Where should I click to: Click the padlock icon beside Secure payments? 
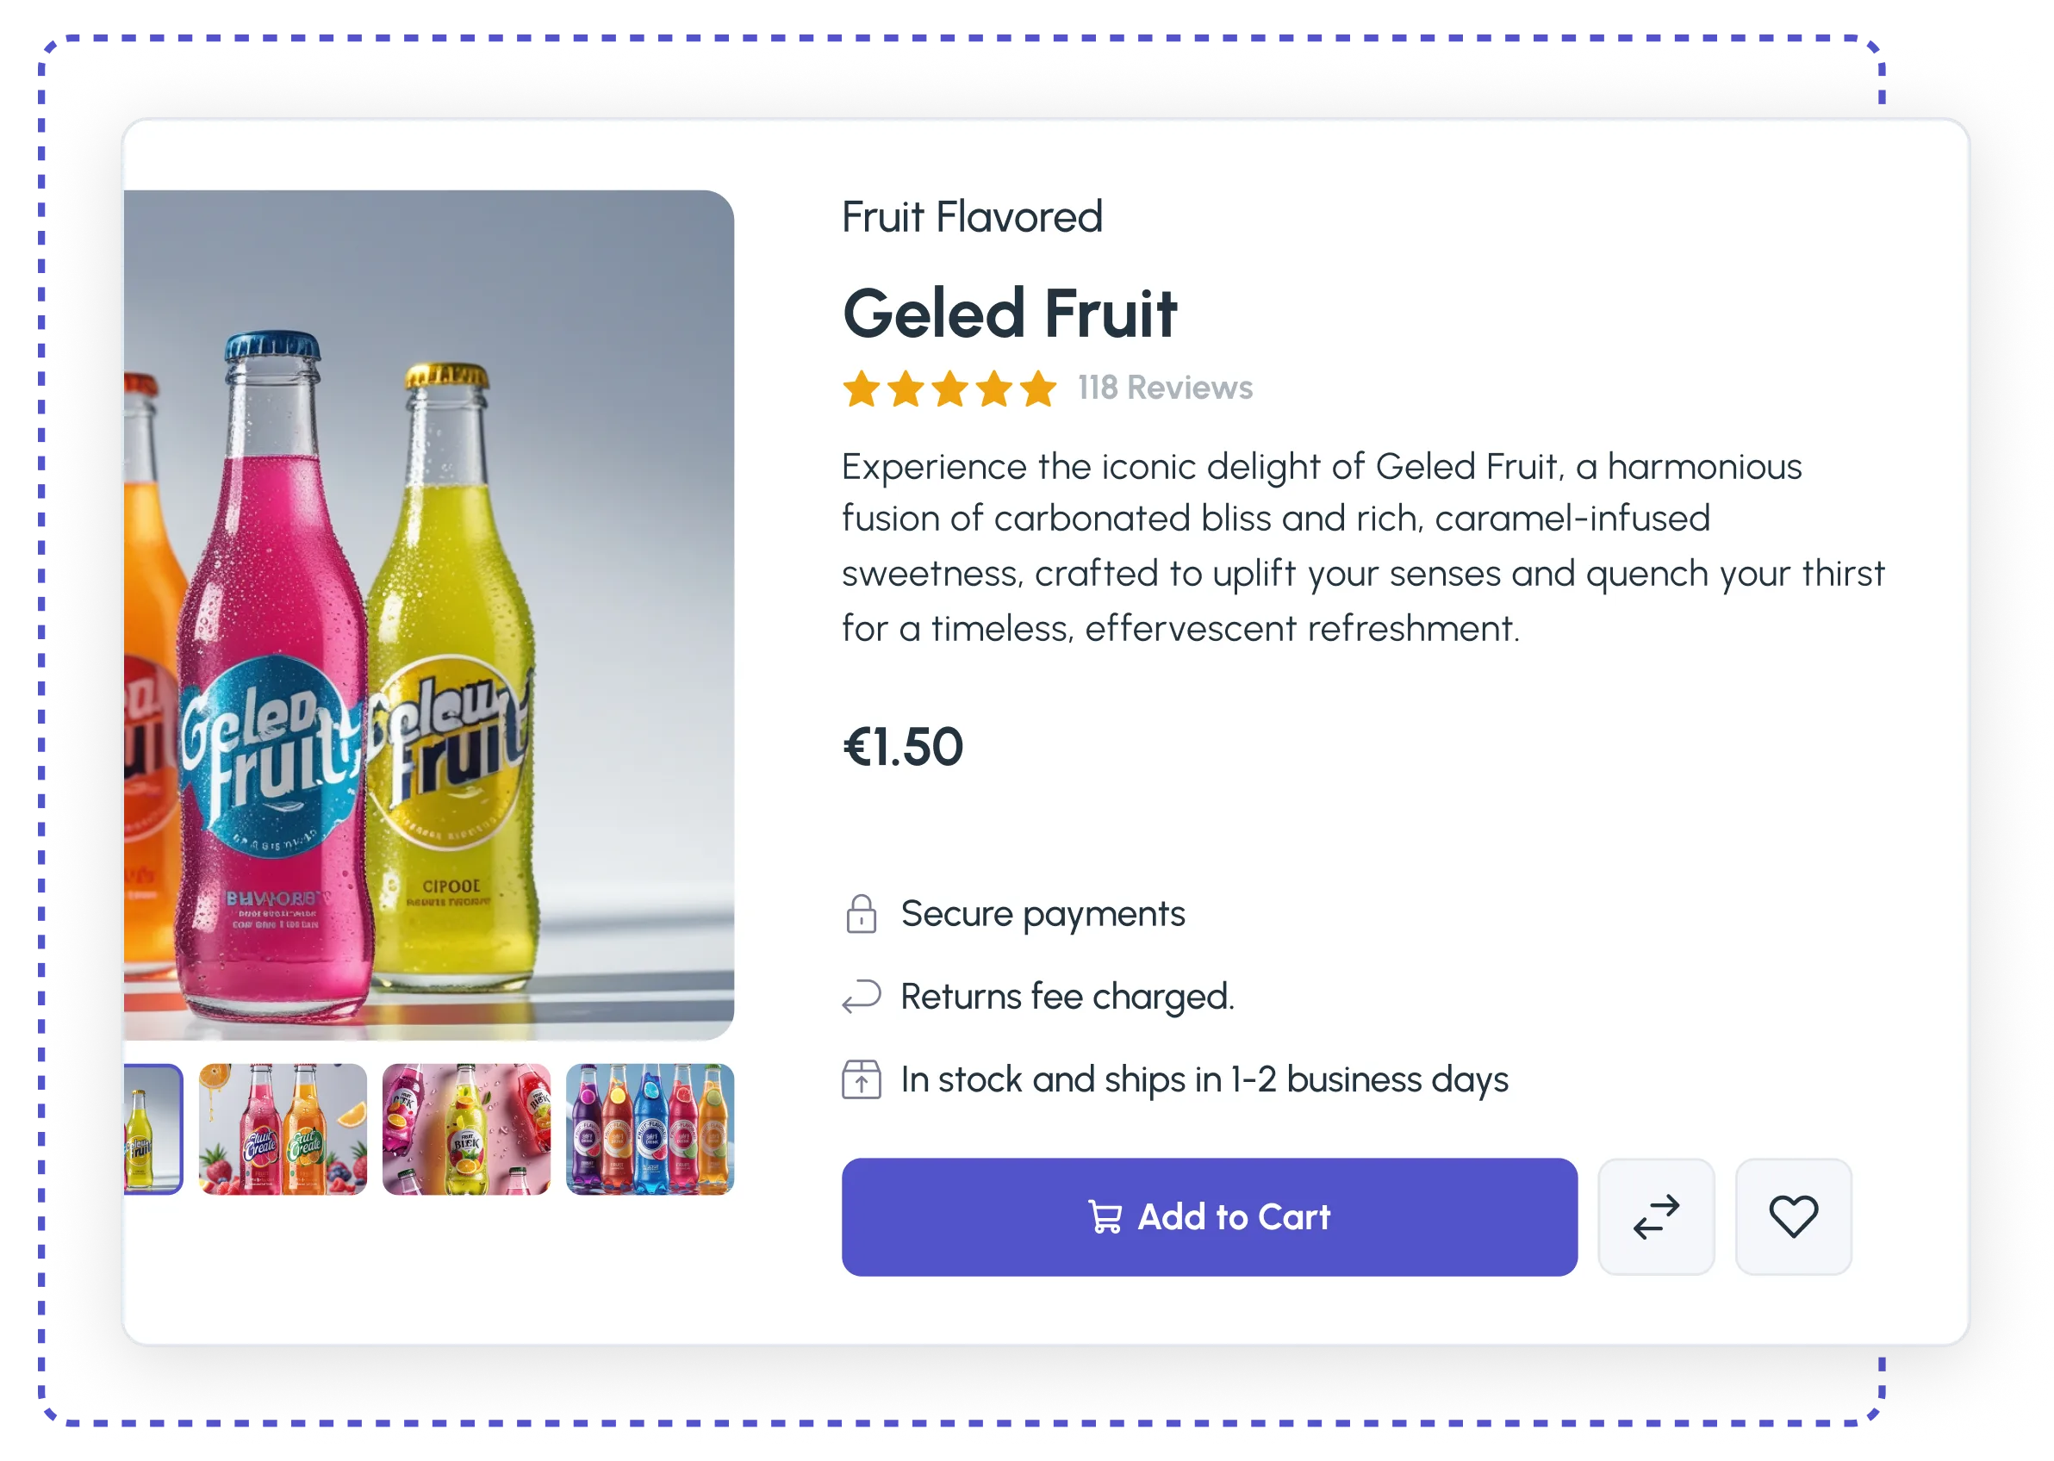pos(861,914)
